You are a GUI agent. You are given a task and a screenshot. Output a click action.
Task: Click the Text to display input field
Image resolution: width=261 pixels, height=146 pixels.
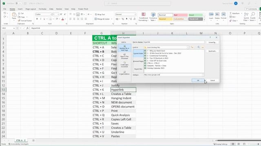point(174,42)
